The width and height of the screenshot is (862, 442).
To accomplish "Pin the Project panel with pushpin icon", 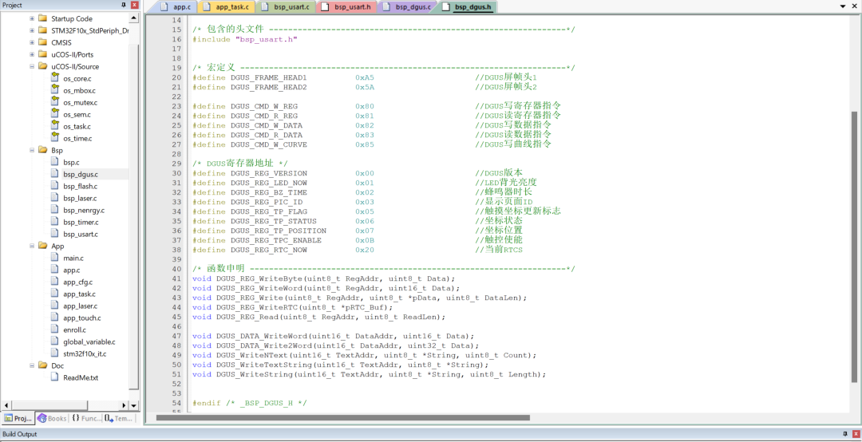I will tap(123, 6).
